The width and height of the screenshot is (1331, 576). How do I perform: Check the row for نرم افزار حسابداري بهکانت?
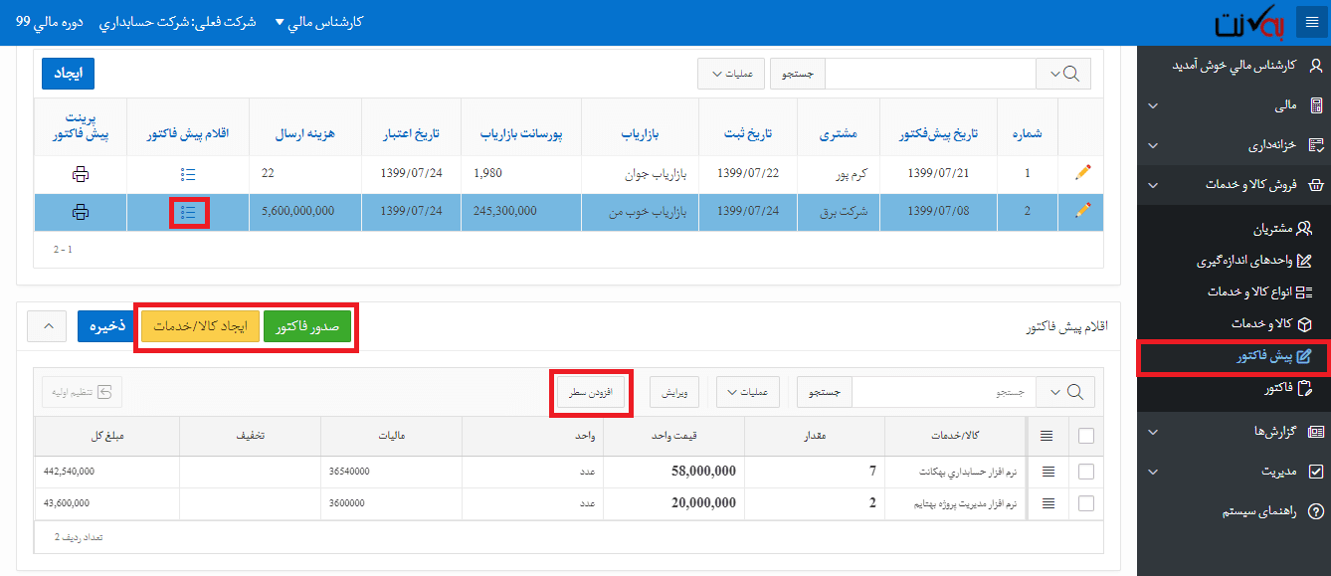(x=1085, y=472)
